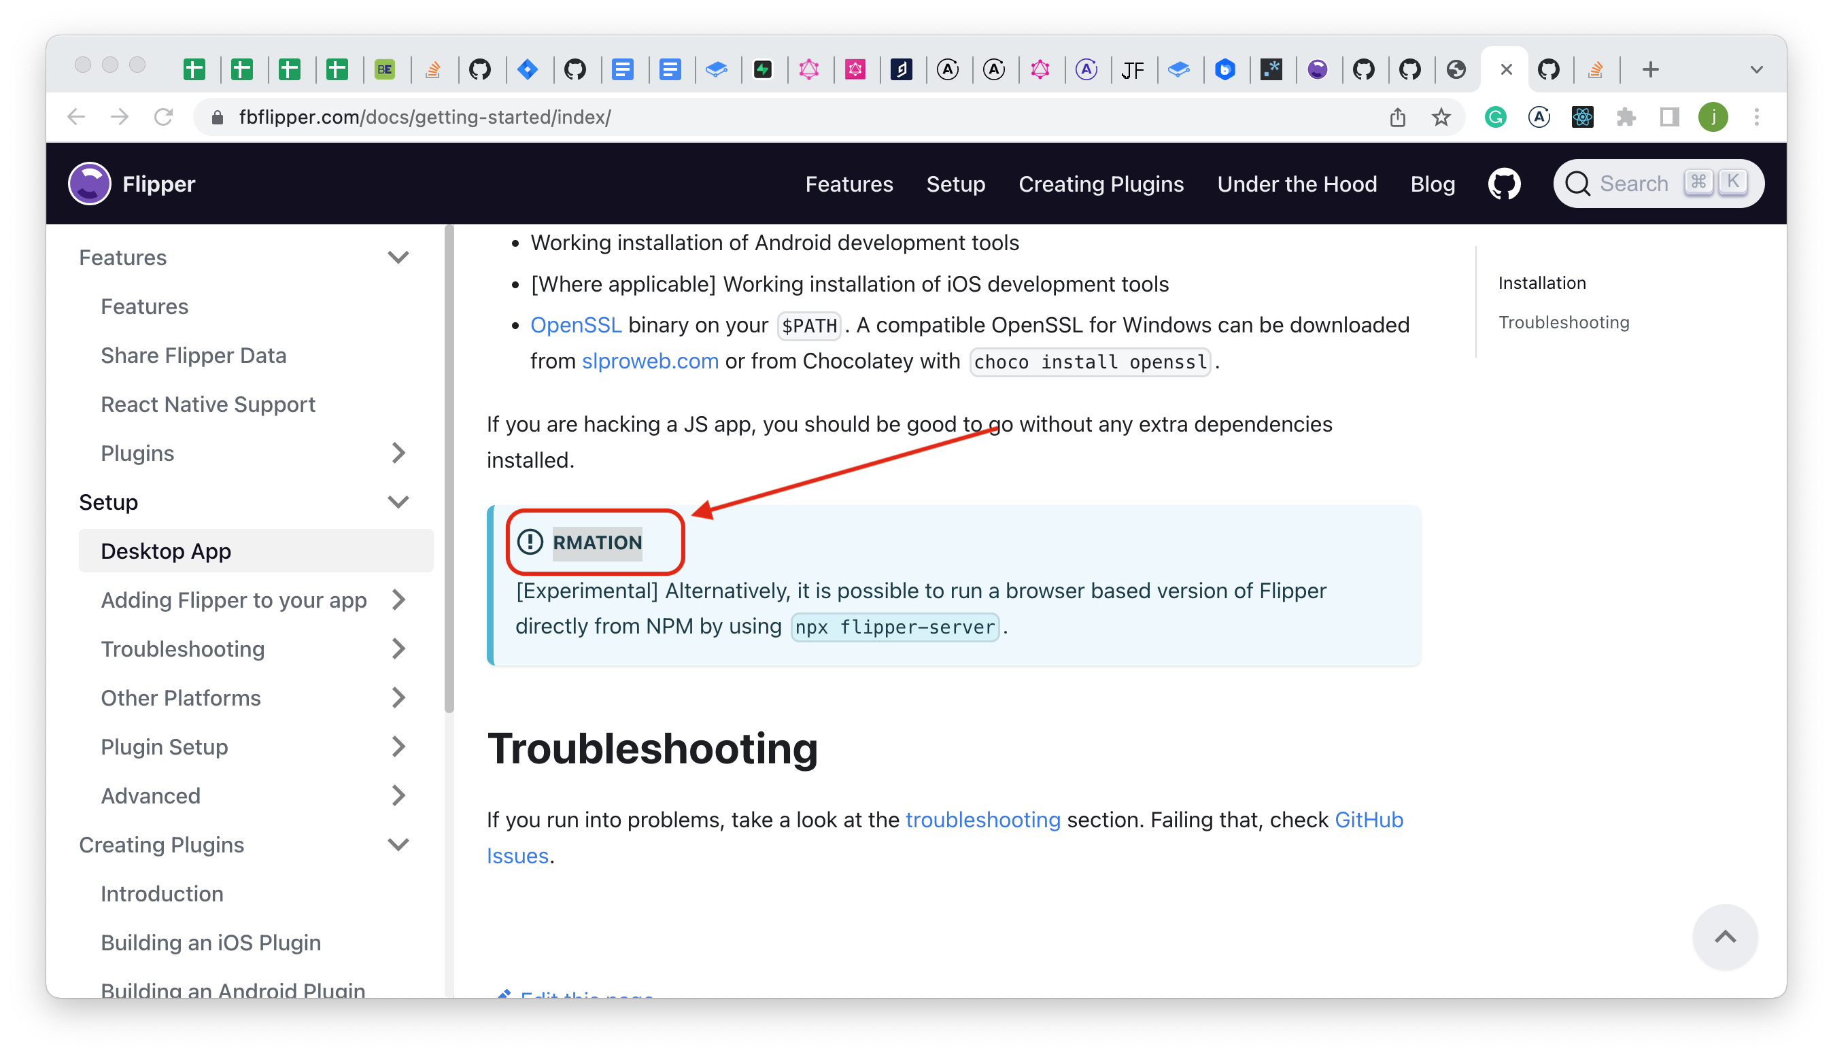Collapse the Setup section chevron

click(398, 502)
